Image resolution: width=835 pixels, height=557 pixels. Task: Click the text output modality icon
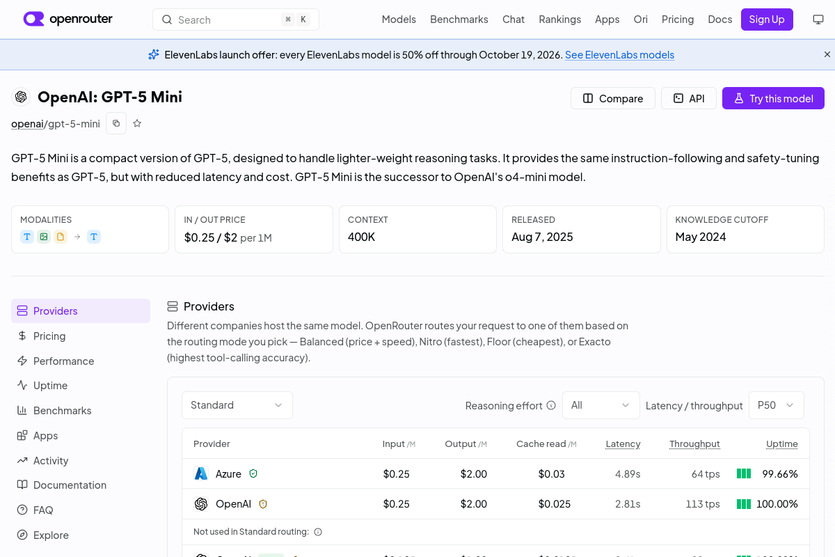pyautogui.click(x=94, y=237)
